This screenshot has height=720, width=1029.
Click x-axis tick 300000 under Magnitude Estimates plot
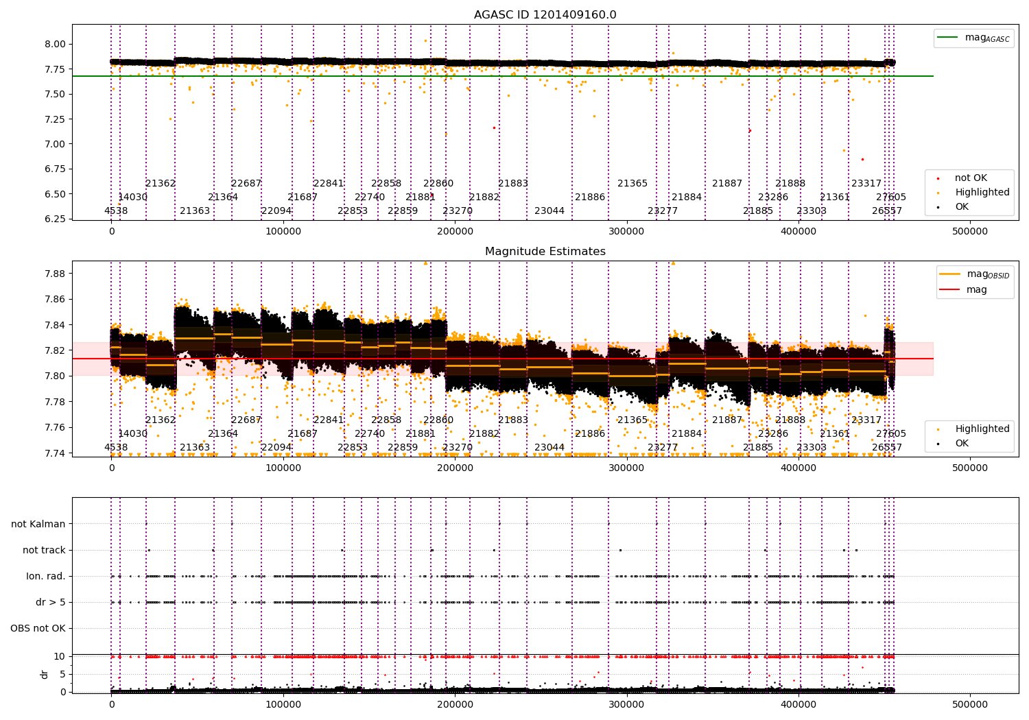(627, 468)
